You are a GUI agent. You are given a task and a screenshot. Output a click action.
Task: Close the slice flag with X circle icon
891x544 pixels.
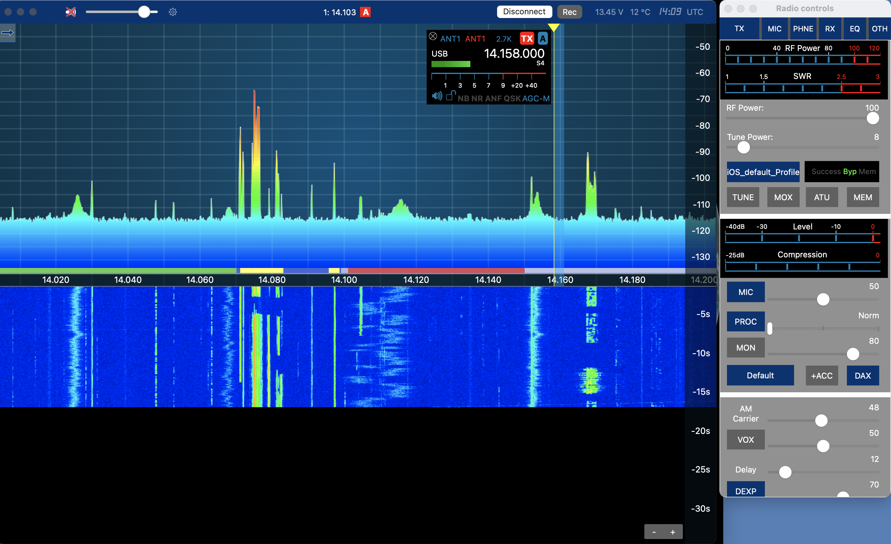click(x=433, y=36)
